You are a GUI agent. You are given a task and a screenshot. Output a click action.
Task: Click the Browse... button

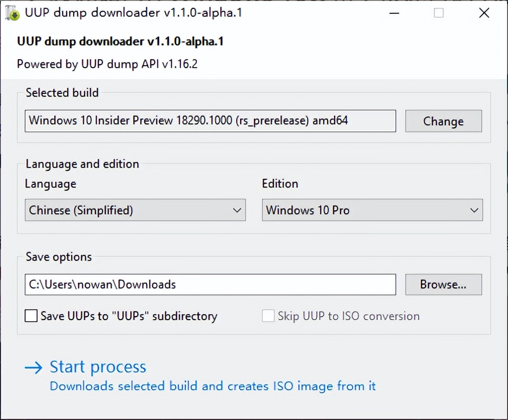pyautogui.click(x=443, y=285)
